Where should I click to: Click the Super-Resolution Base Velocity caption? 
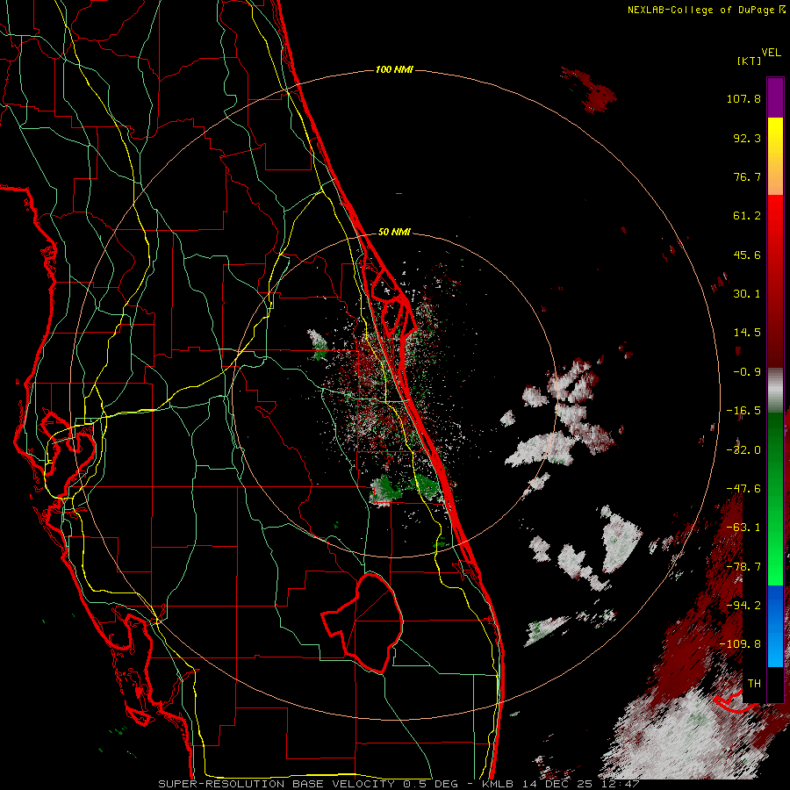399,784
